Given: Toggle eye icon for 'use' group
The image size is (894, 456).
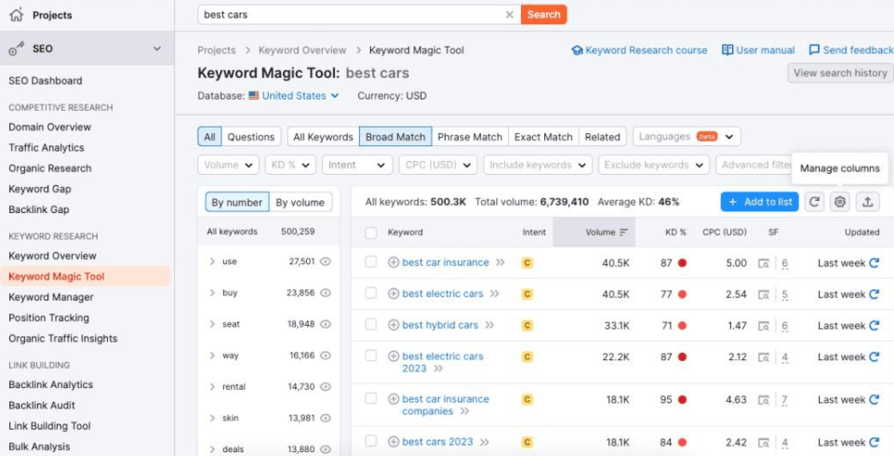Looking at the screenshot, I should [326, 262].
